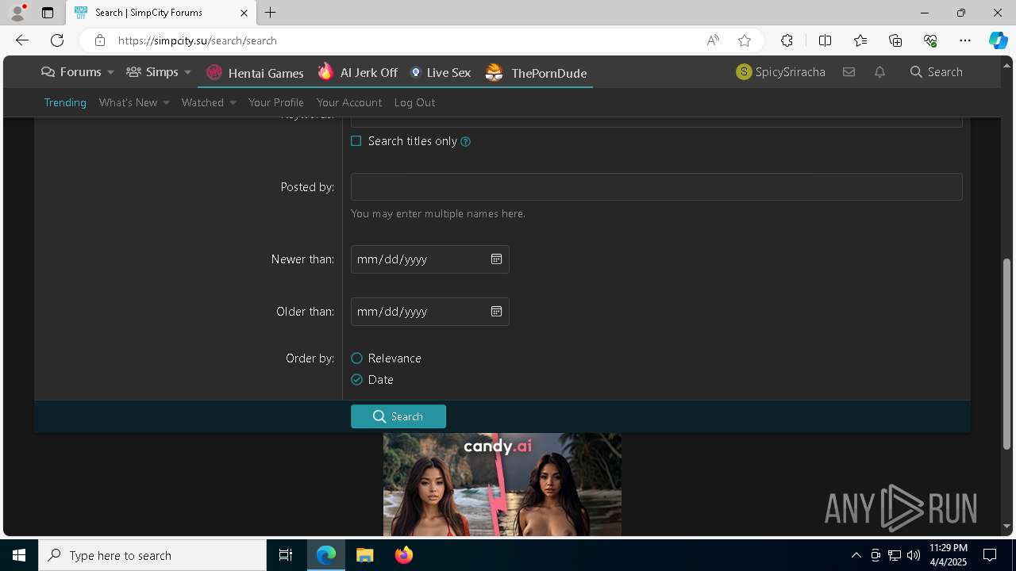Image resolution: width=1016 pixels, height=571 pixels.
Task: Open forum alerts bell icon
Action: pos(879,72)
